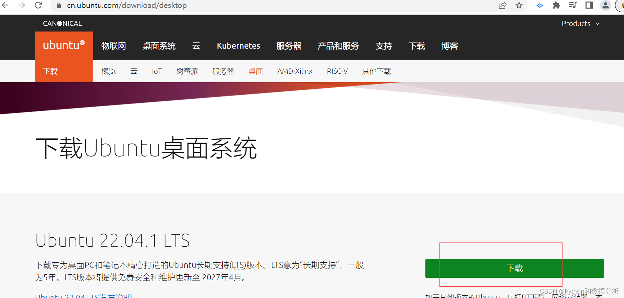Switch to the 云 download sub-tab
The width and height of the screenshot is (624, 298).
click(x=134, y=71)
